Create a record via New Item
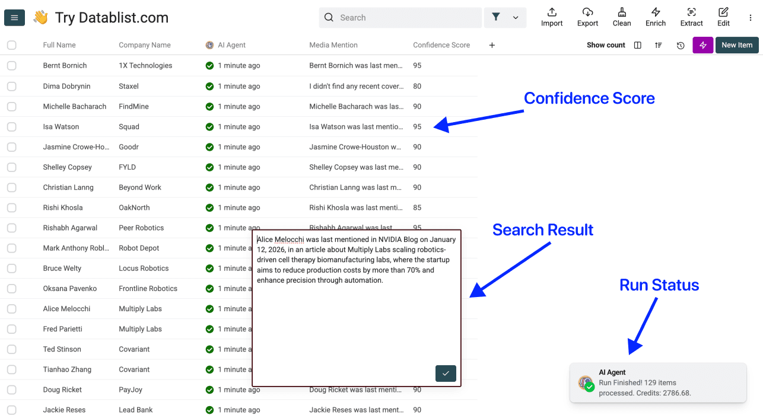Viewport: 763px width, 415px height. pyautogui.click(x=736, y=44)
